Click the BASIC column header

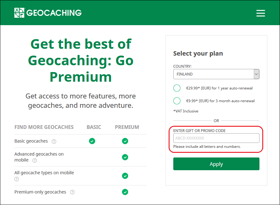94,127
